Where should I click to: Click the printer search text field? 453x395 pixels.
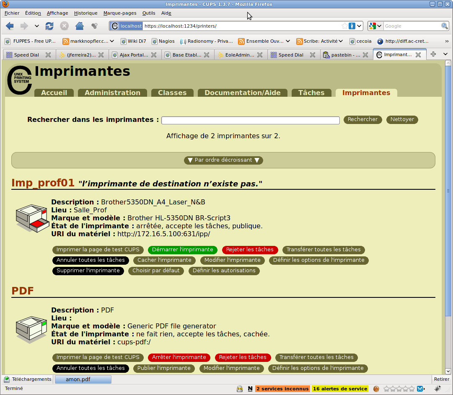(250, 120)
